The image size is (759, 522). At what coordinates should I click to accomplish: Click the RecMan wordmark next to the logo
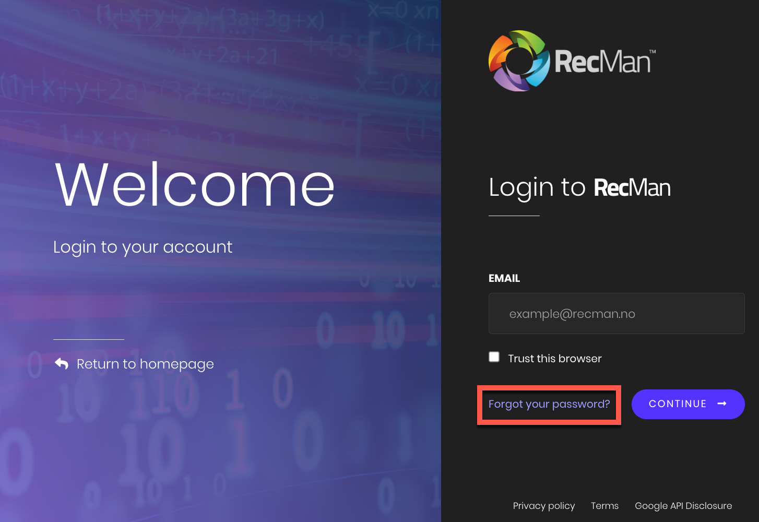pyautogui.click(x=602, y=62)
